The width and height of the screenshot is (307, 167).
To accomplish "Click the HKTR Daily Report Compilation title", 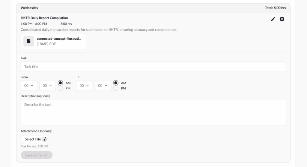I will pyautogui.click(x=44, y=18).
